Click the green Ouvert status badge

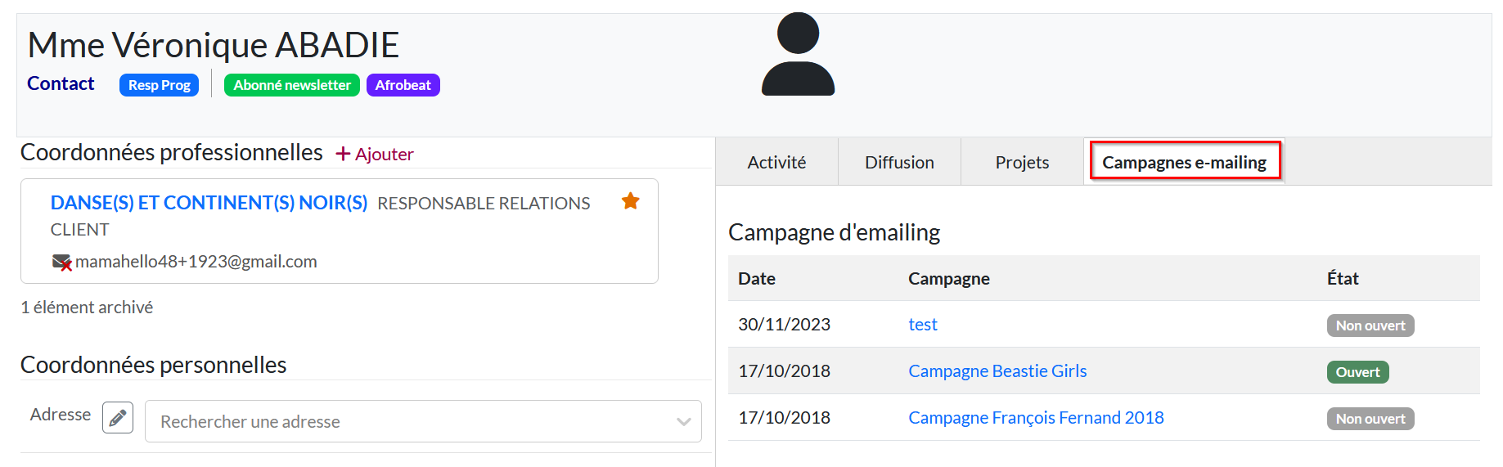click(x=1357, y=372)
